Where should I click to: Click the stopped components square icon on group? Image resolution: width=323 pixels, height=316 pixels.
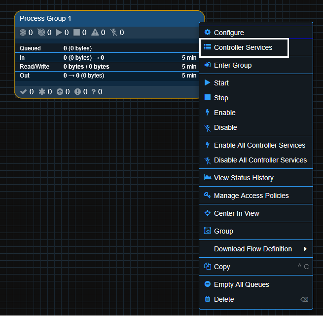(x=76, y=33)
